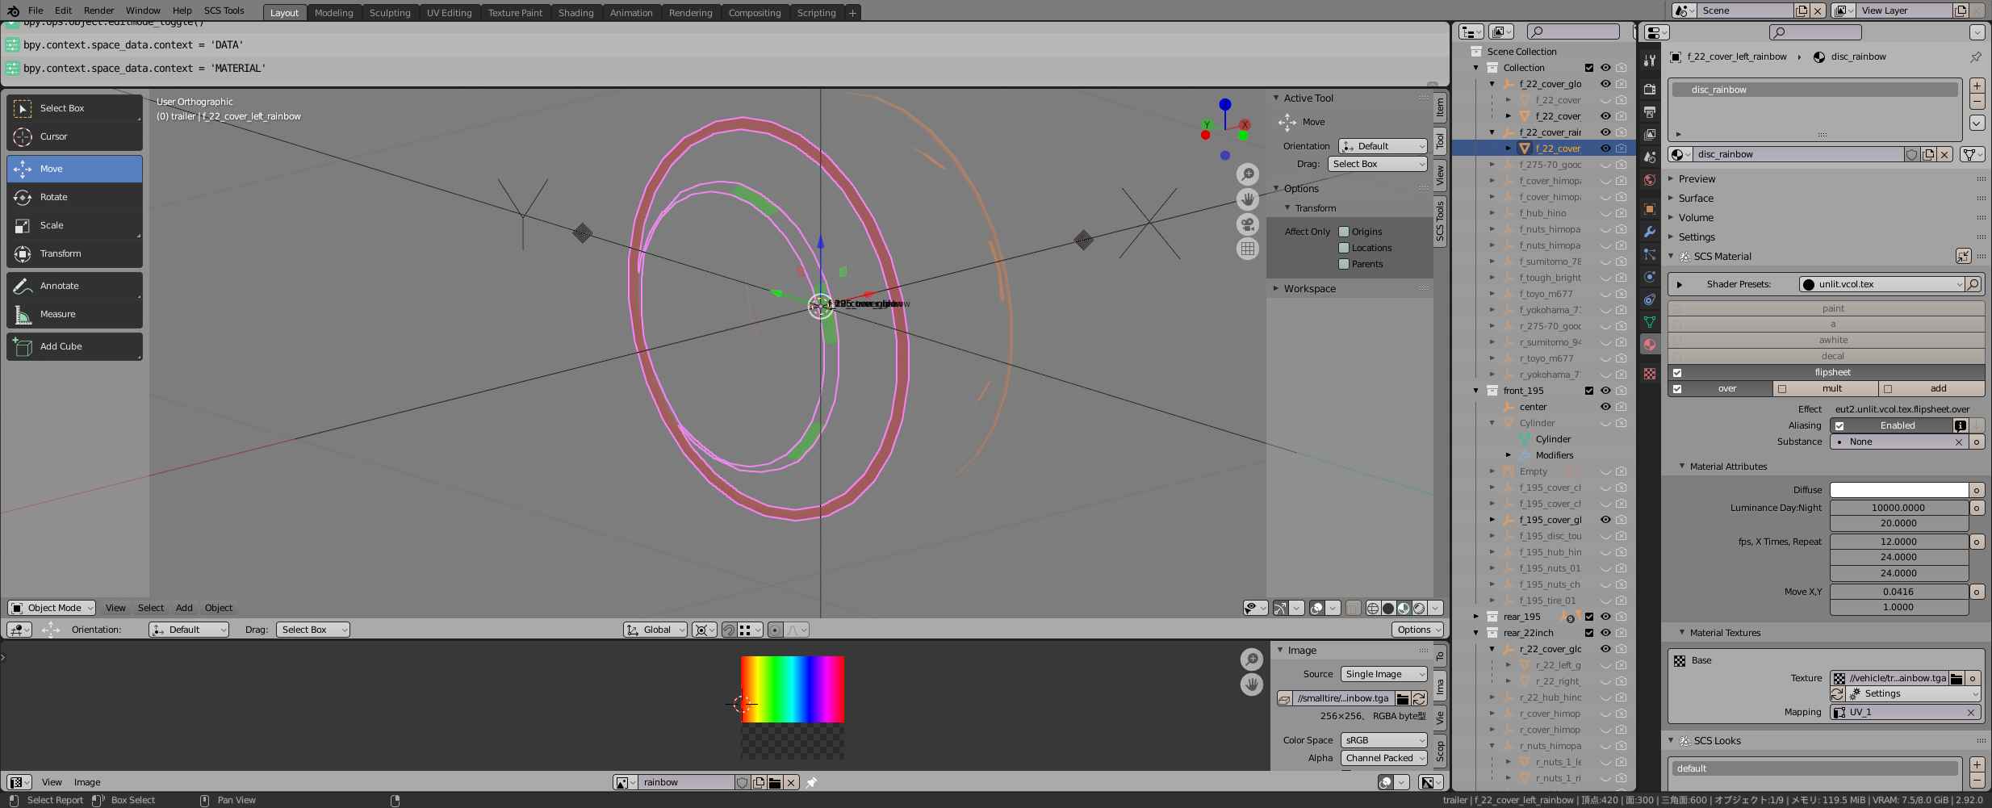Image resolution: width=1992 pixels, height=808 pixels.
Task: Open the Texture Properties checkered tab
Action: point(1649,374)
